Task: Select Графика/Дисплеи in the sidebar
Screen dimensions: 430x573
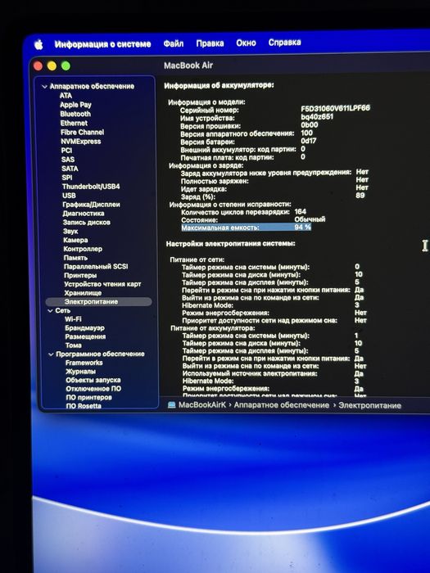Action: (x=92, y=205)
